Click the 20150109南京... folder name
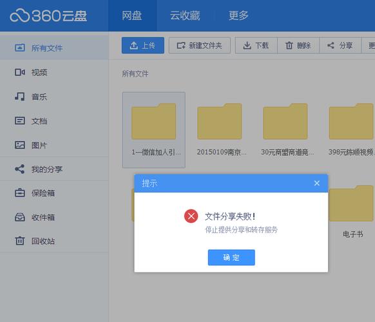Image resolution: width=375 pixels, height=322 pixels. click(x=222, y=152)
